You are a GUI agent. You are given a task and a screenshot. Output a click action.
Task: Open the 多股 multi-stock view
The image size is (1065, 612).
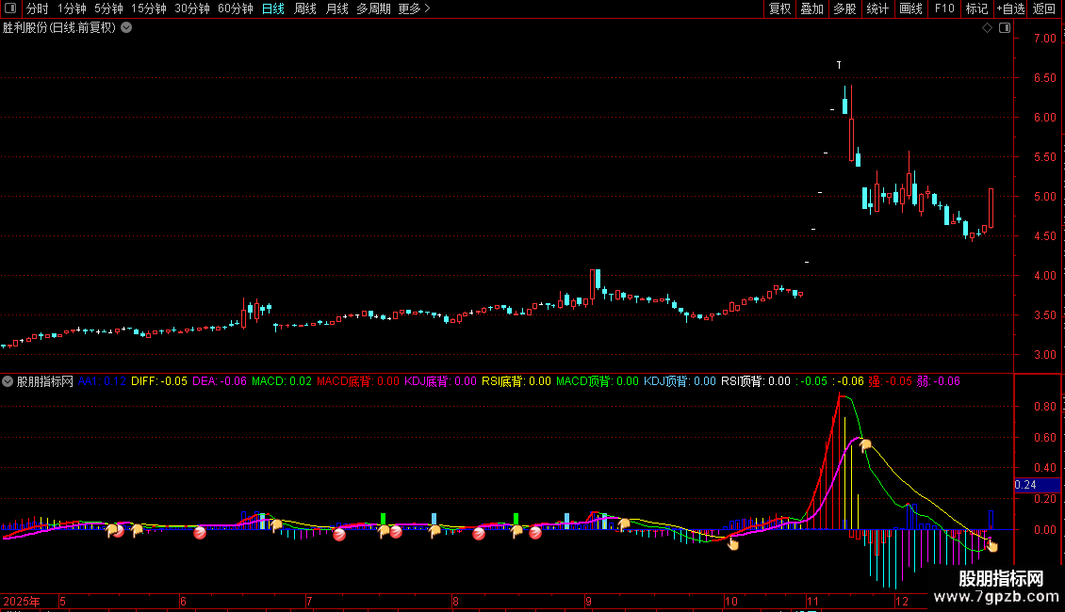(x=845, y=8)
